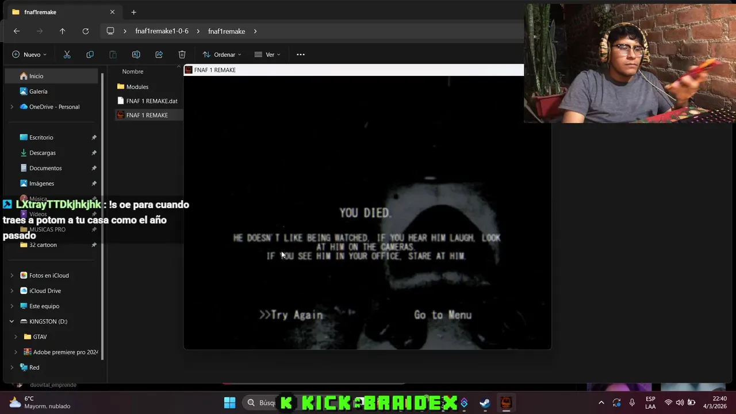Click the pin icon beside Imágenes
Image resolution: width=736 pixels, height=414 pixels.
tap(94, 183)
